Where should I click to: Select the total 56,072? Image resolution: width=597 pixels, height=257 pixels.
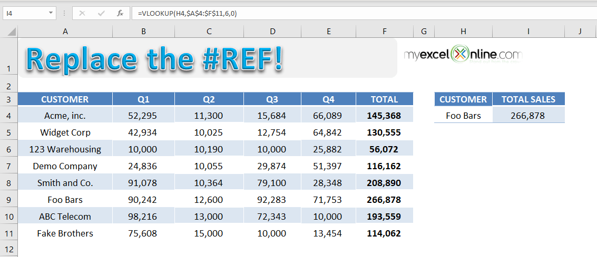pyautogui.click(x=385, y=149)
